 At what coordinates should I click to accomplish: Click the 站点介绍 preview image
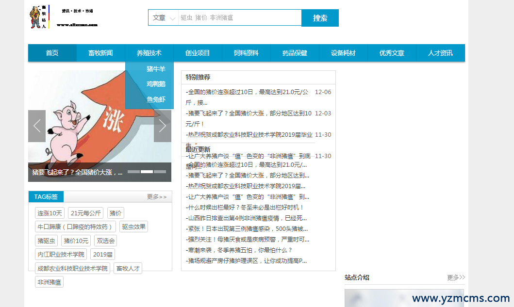(404, 298)
